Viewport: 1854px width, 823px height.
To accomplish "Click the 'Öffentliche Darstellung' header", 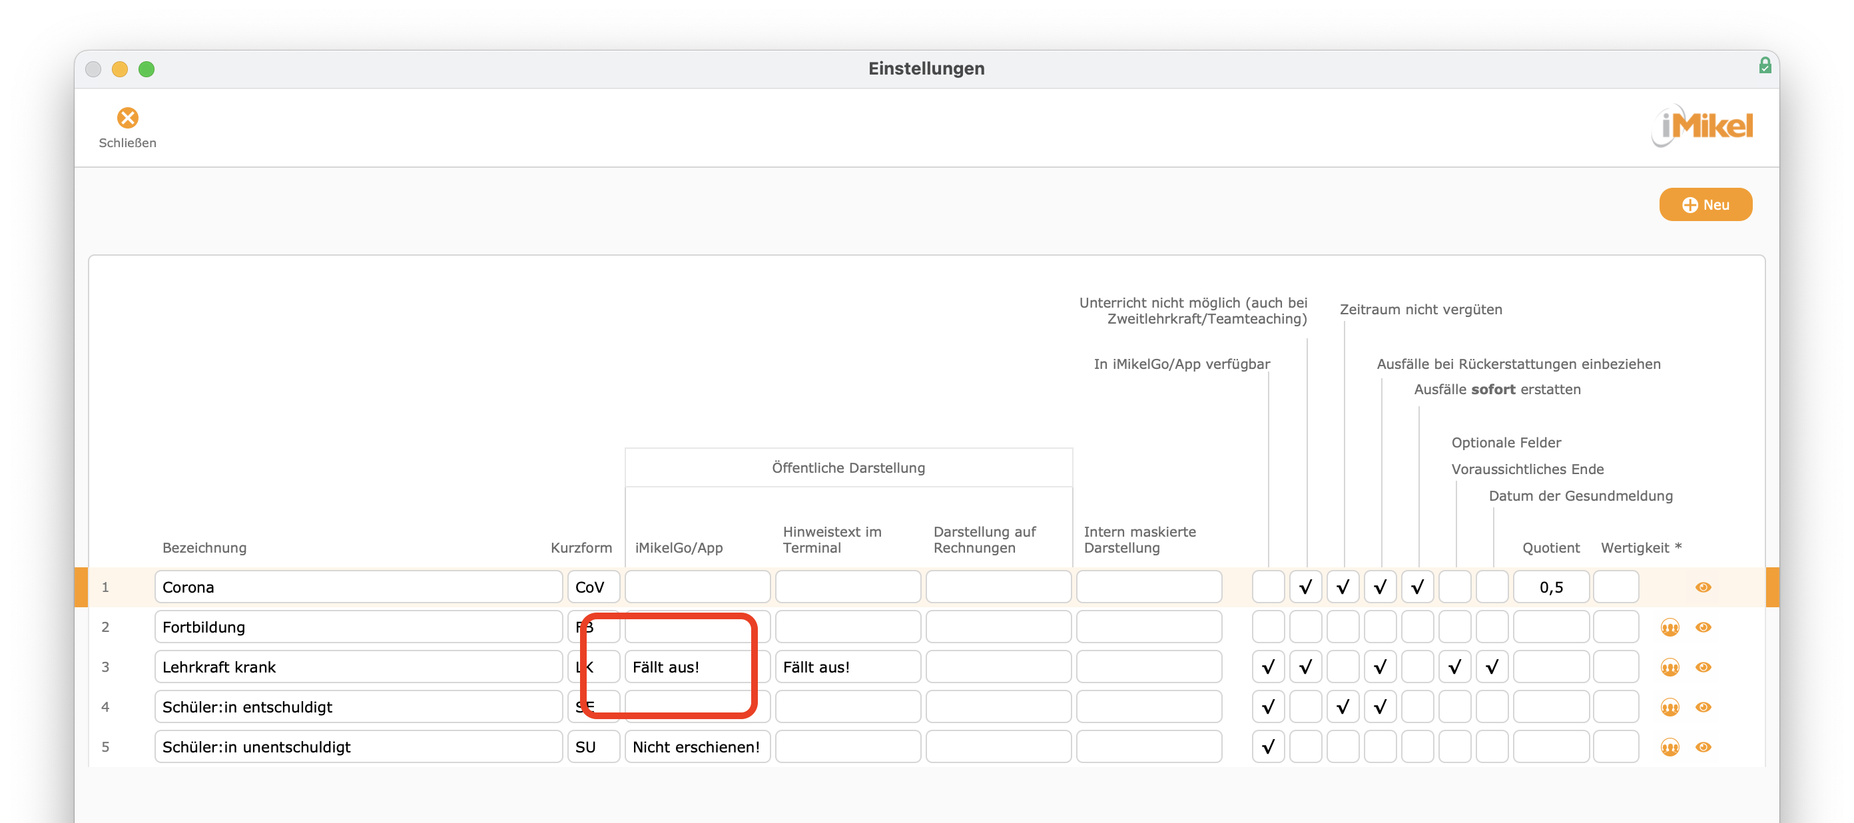I will pos(848,467).
